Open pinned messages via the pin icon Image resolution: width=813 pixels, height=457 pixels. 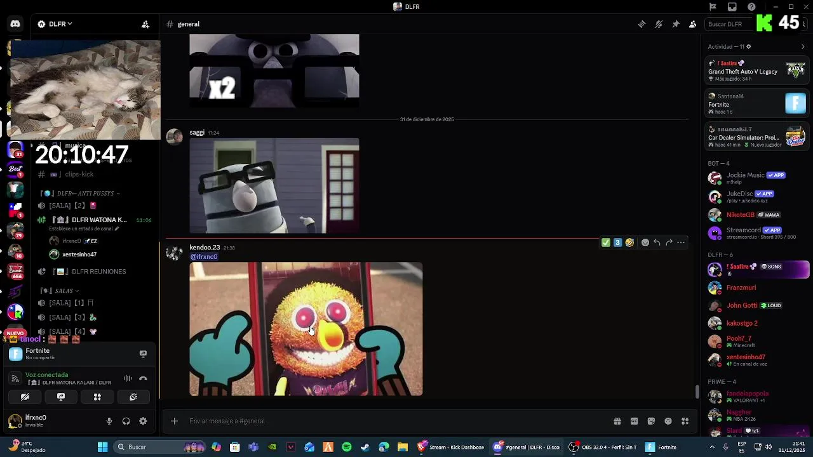coord(676,24)
